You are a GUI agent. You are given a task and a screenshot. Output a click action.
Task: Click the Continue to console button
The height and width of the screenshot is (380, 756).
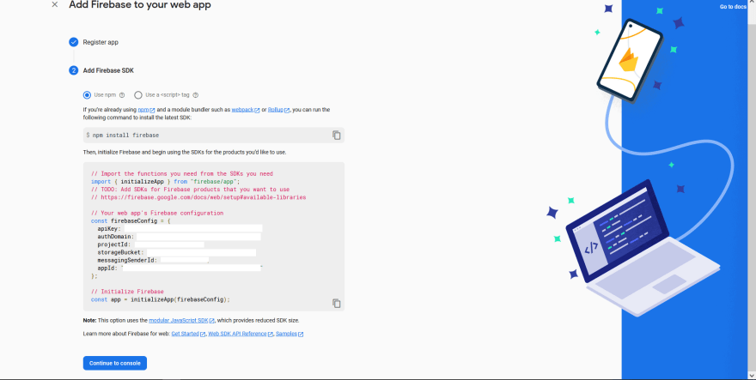115,363
